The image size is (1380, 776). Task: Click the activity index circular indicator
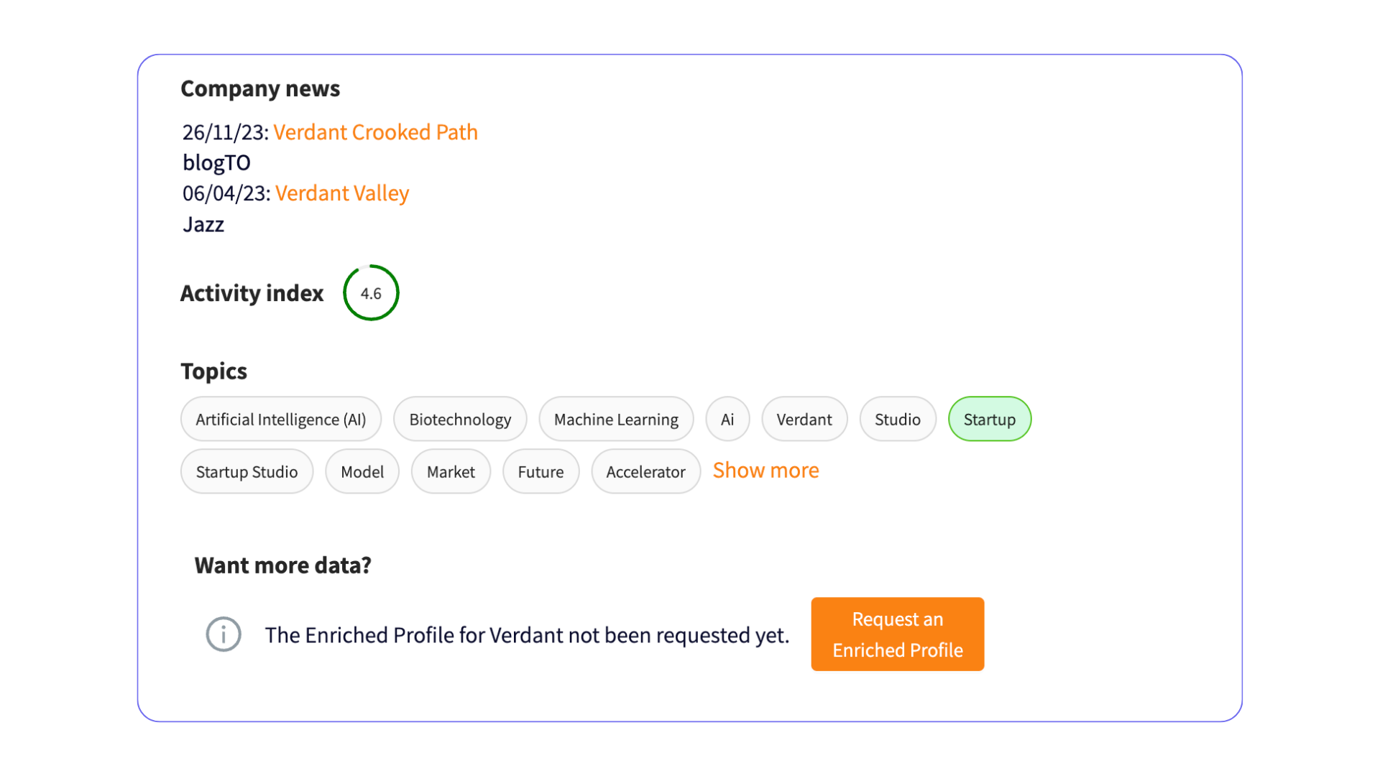(371, 292)
